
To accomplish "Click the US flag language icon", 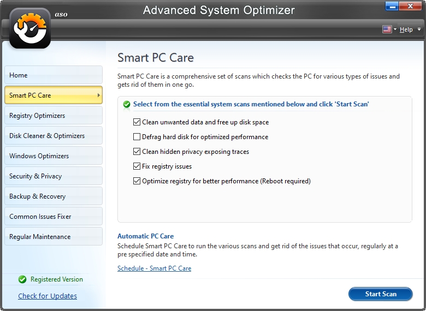I will 387,29.
